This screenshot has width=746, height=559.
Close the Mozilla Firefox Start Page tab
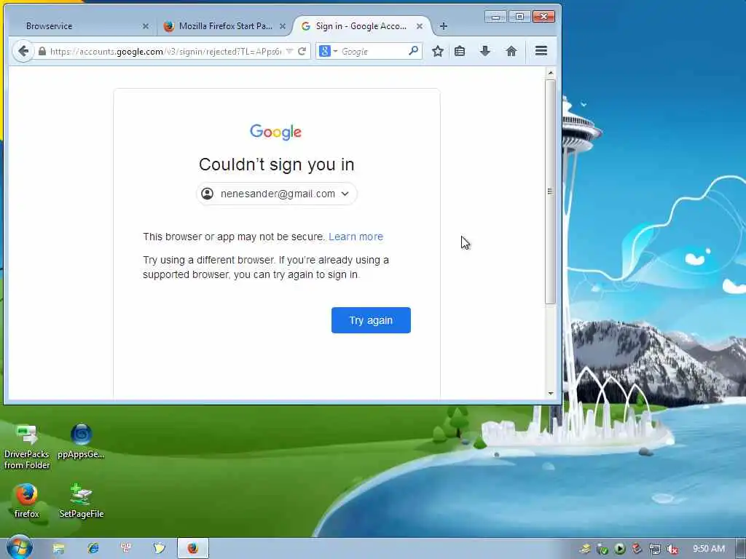click(283, 26)
